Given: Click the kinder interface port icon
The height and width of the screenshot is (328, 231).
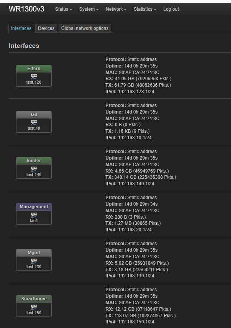Looking at the screenshot, I should click(34, 168).
